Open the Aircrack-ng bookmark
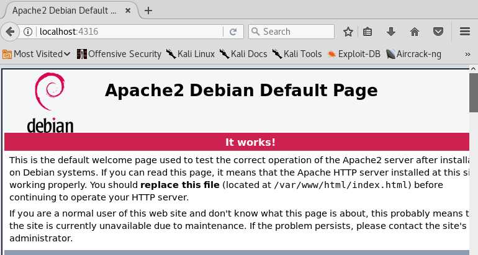 [413, 54]
